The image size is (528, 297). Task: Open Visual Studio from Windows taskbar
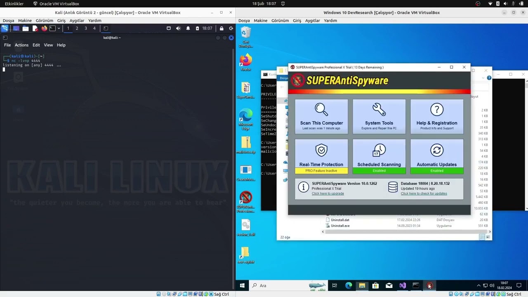403,285
